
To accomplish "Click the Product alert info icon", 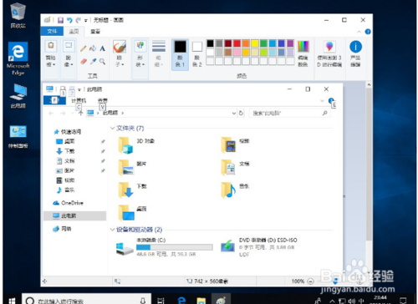I will point(355,47).
